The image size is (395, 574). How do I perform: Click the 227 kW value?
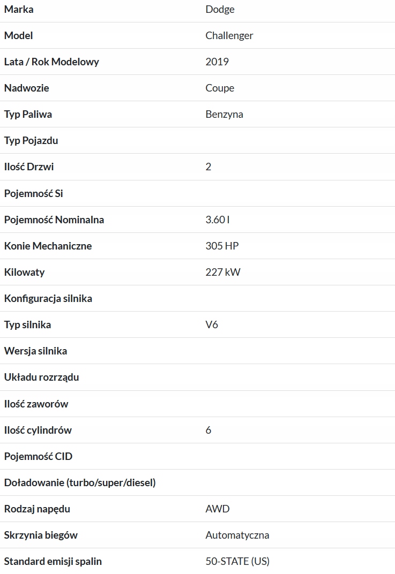(x=223, y=272)
